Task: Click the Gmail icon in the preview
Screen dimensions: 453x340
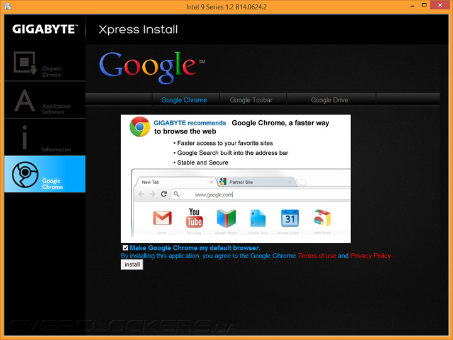Action: point(162,218)
